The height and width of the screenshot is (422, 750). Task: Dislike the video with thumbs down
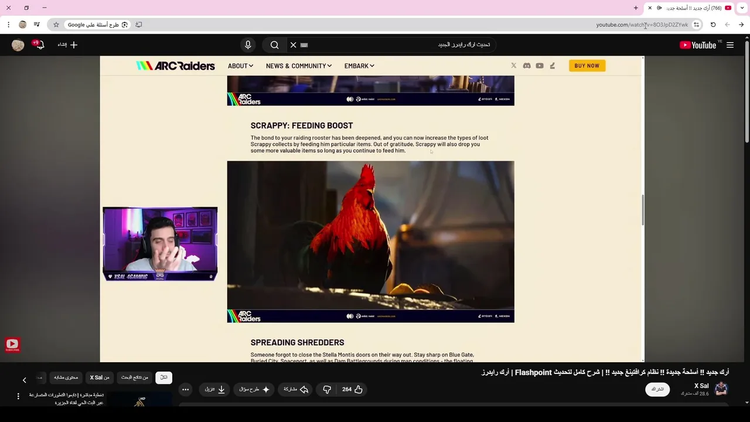327,389
